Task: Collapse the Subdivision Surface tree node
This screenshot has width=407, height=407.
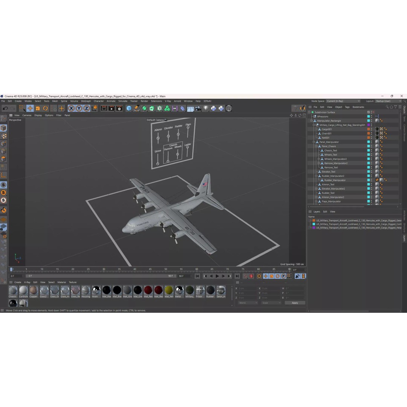Action: pos(309,112)
